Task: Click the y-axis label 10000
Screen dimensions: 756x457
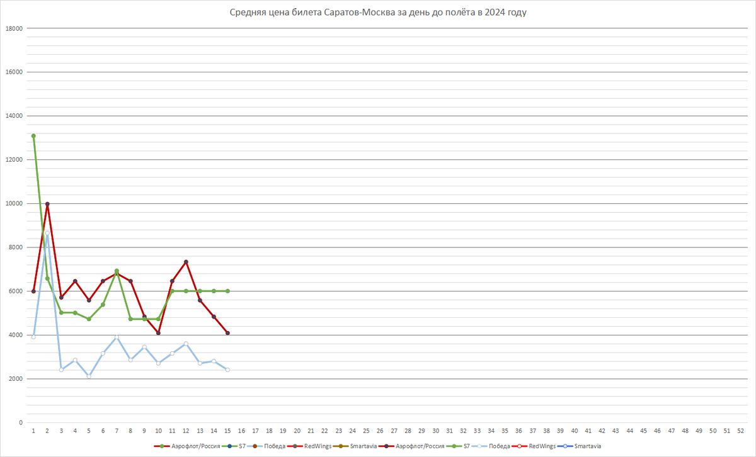Action: [14, 203]
